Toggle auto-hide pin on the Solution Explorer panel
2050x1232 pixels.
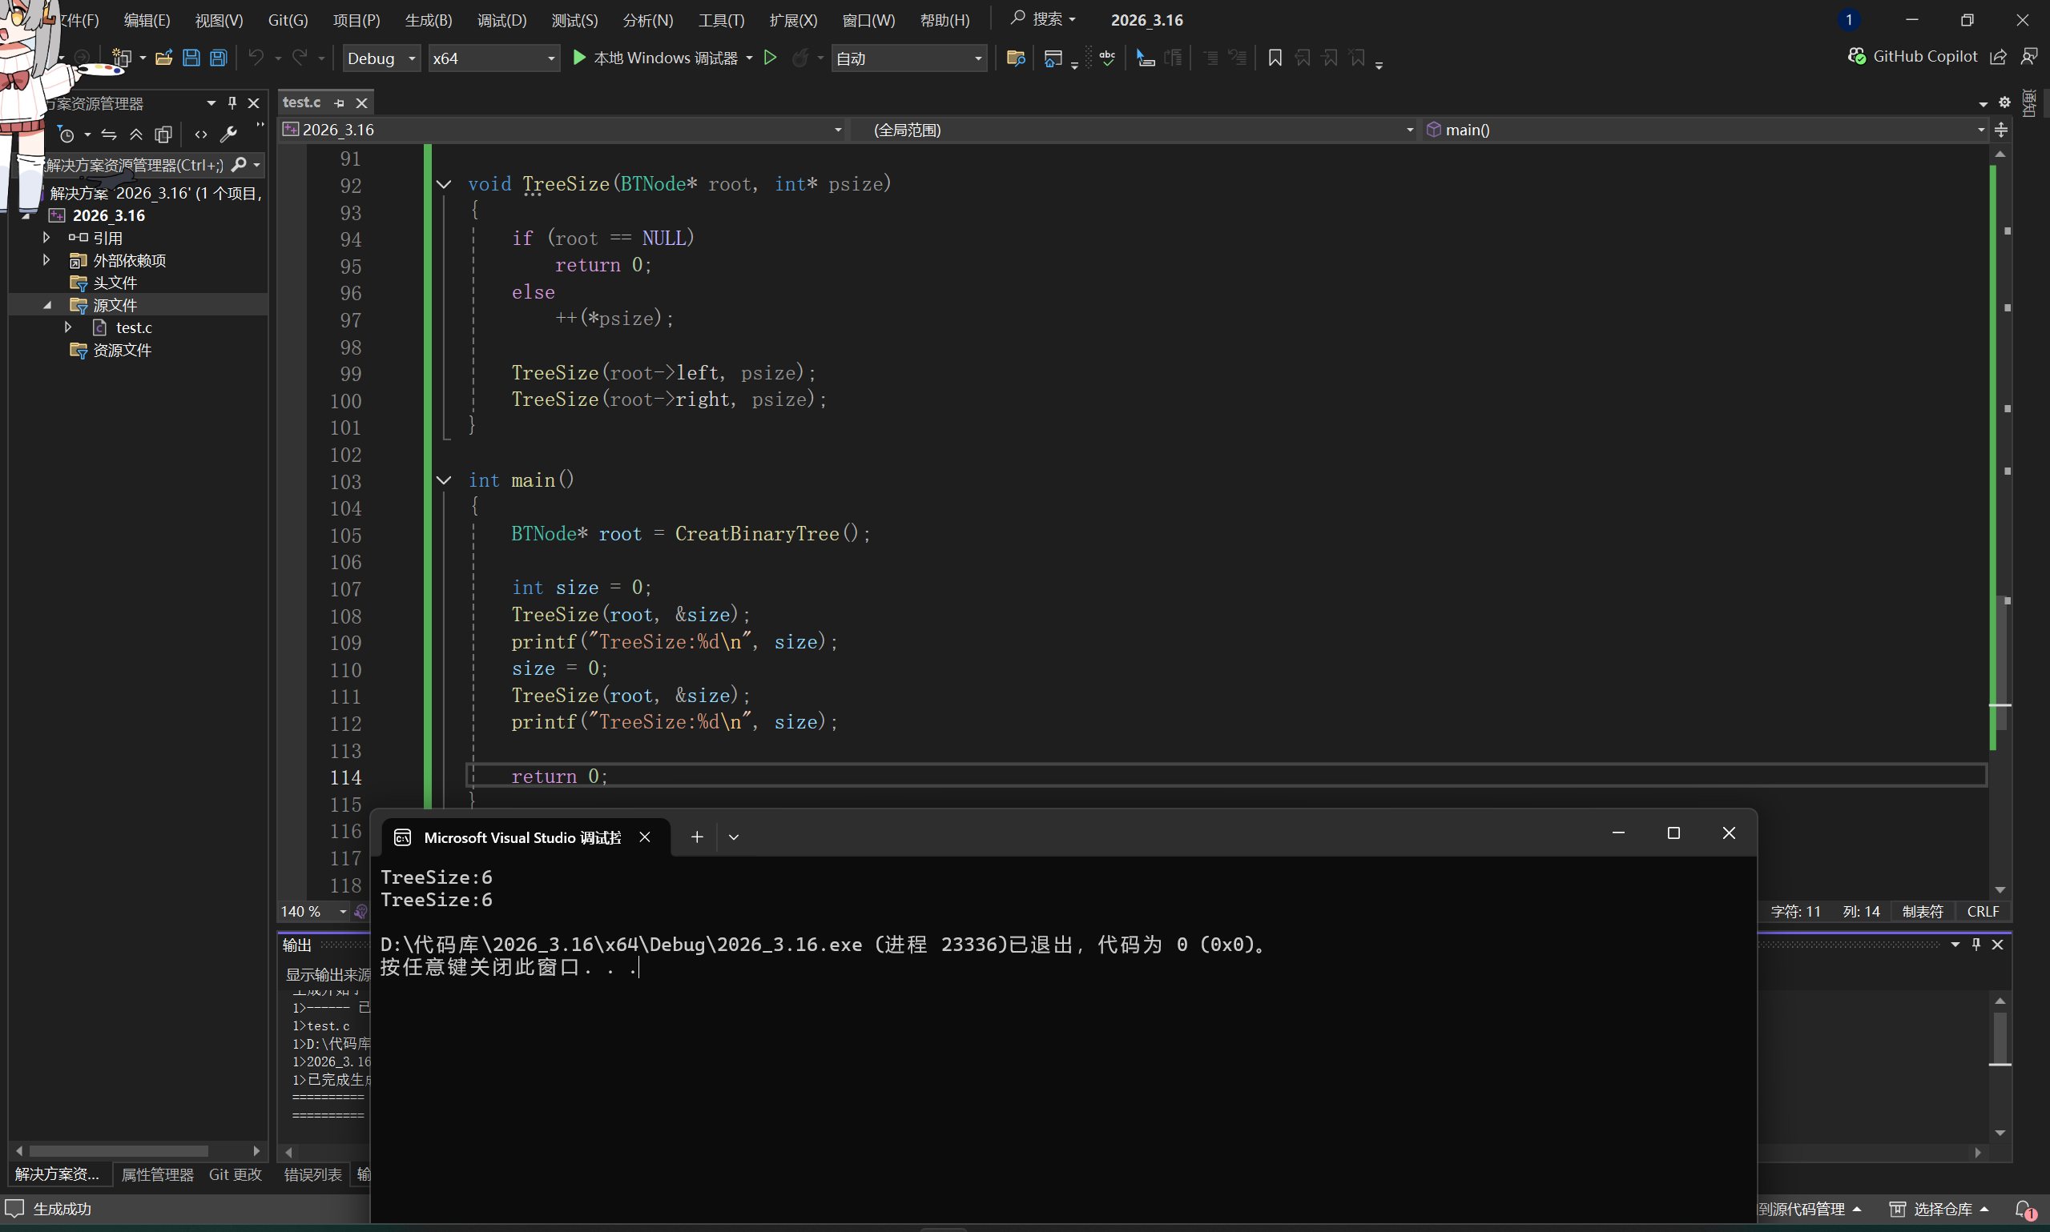coord(232,103)
